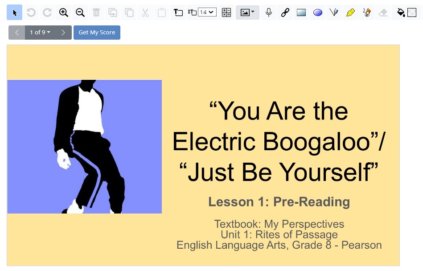Screen dimensions: 423x271
Task: Switch to the eraser tool
Action: (382, 12)
